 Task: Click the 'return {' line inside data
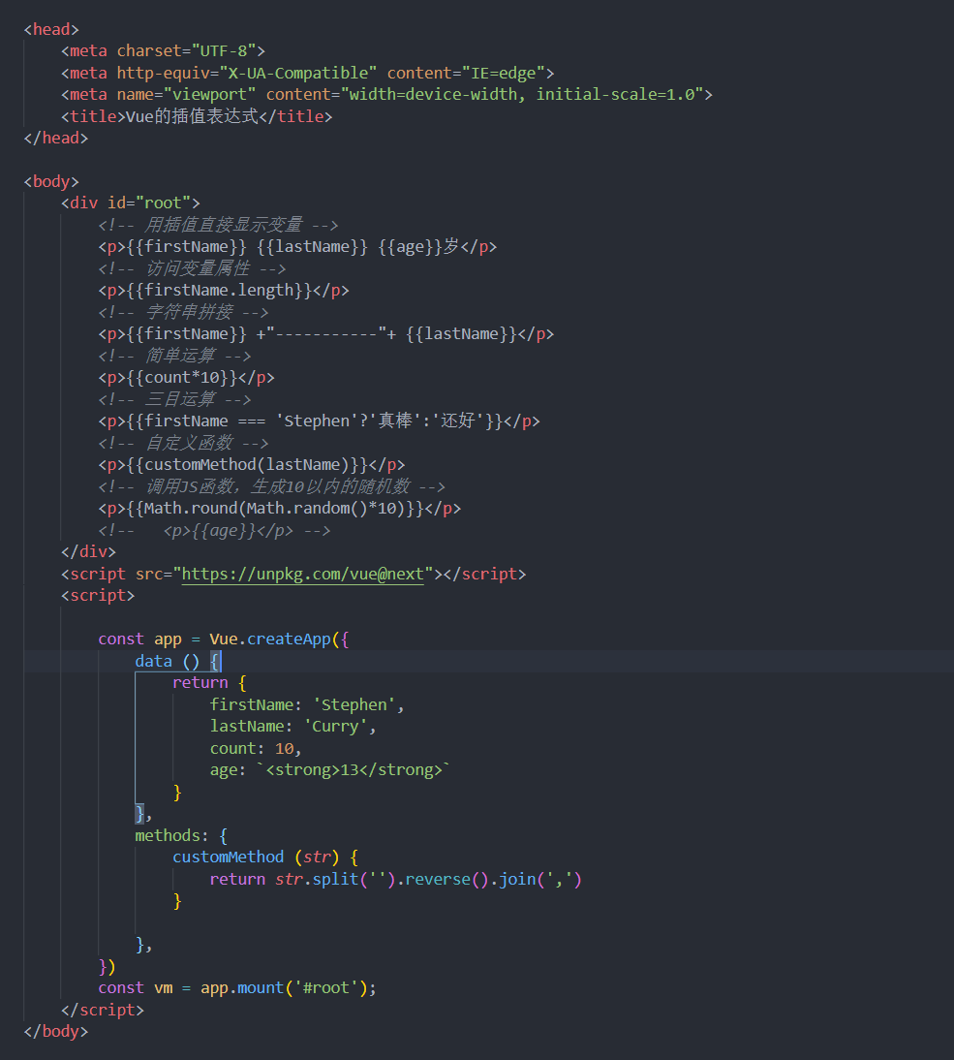[x=209, y=683]
